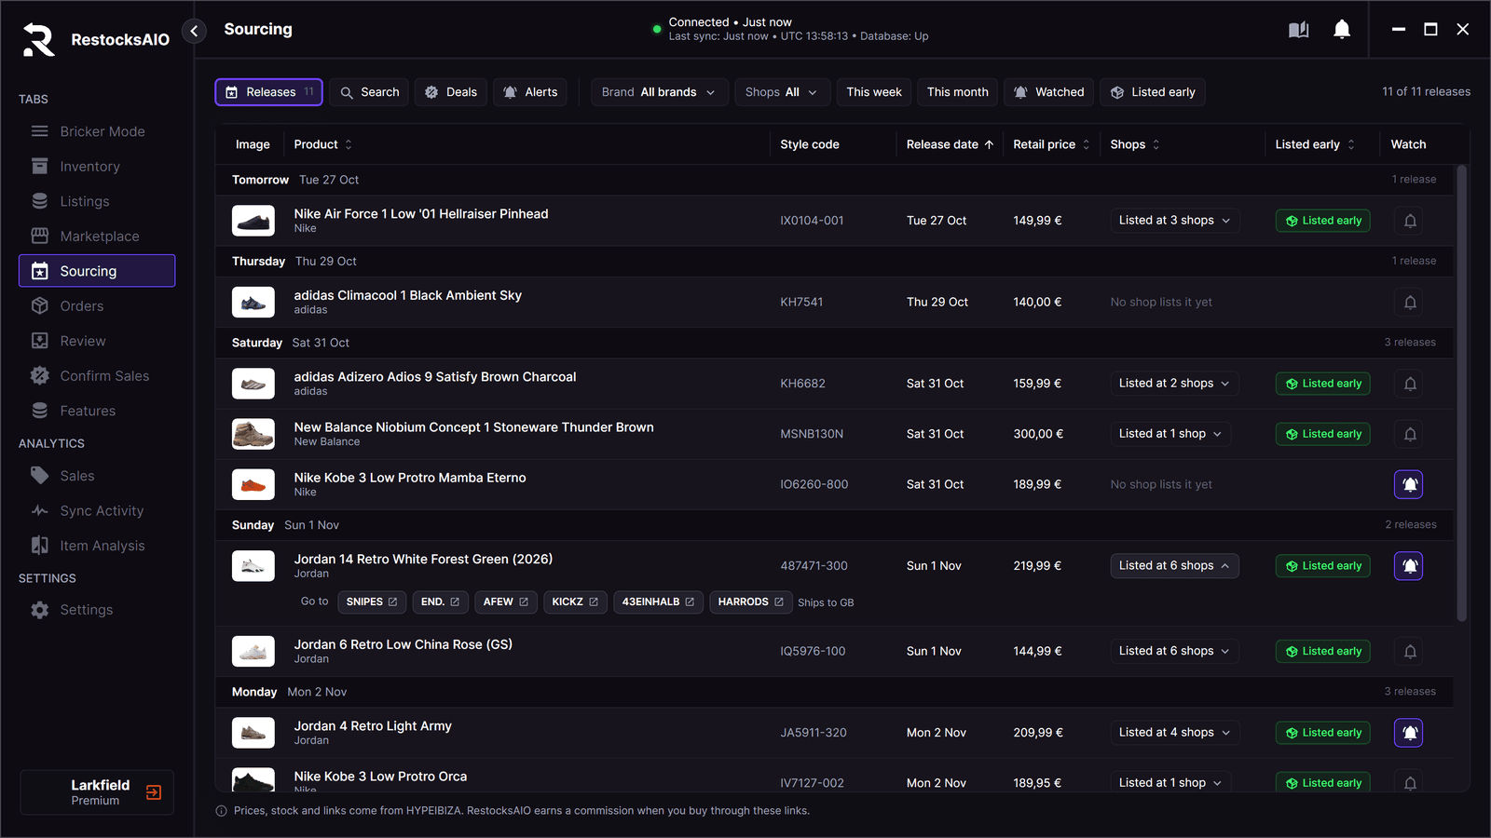
Task: Filter releases by Watched
Action: (1048, 92)
